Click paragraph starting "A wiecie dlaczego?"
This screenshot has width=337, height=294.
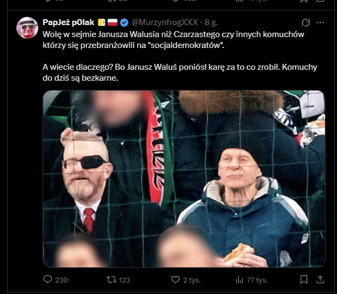[180, 73]
